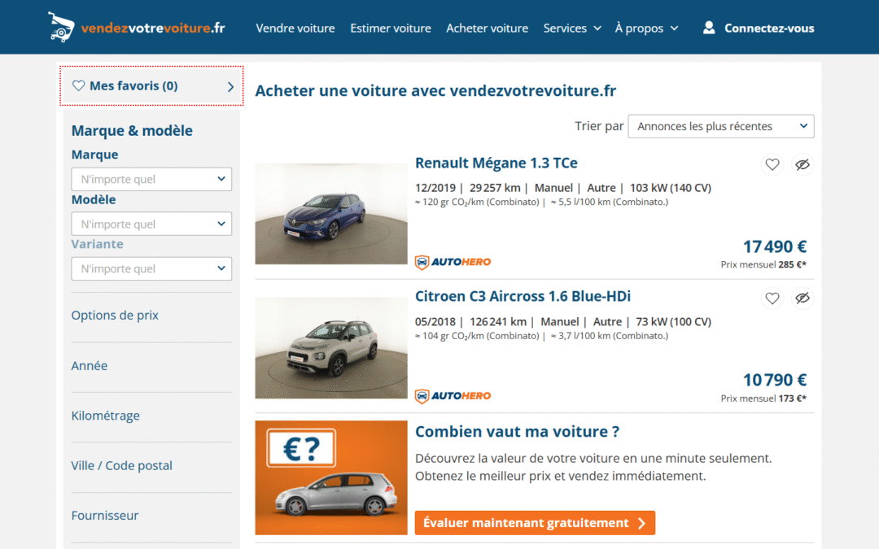Open the Modèle dropdown
The width and height of the screenshot is (879, 549).
point(151,224)
